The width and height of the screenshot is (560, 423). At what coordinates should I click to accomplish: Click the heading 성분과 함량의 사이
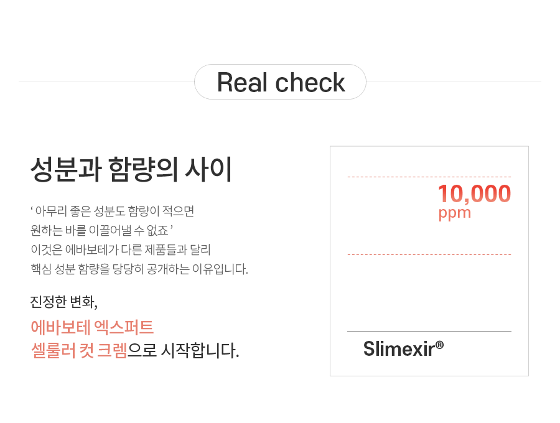coord(131,170)
